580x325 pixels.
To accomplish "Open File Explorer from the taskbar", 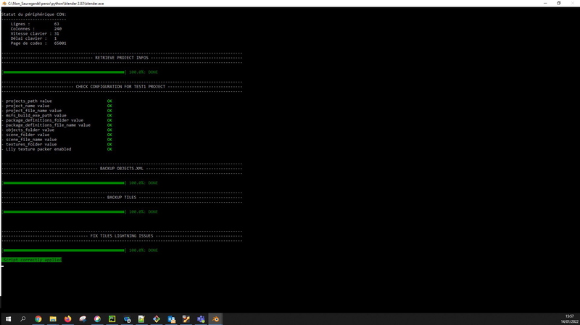I will pyautogui.click(x=53, y=318).
